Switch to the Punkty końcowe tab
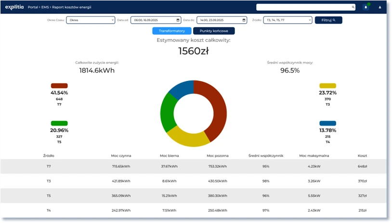Image resolution: width=392 pixels, height=223 pixels. click(x=214, y=31)
